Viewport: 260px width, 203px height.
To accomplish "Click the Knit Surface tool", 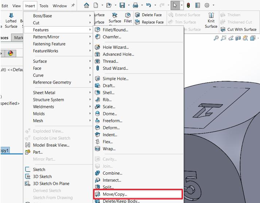I will coord(211,21).
